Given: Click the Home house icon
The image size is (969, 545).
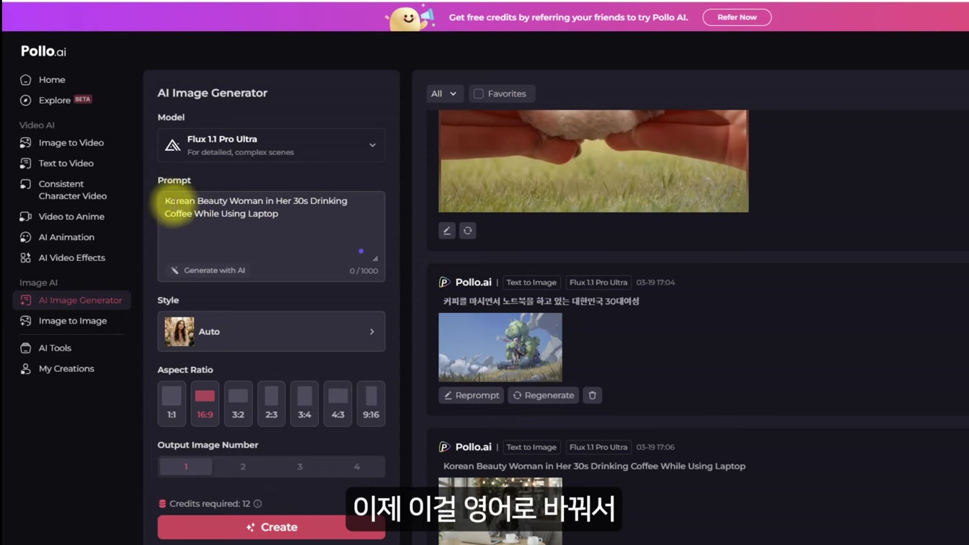Looking at the screenshot, I should pos(25,80).
